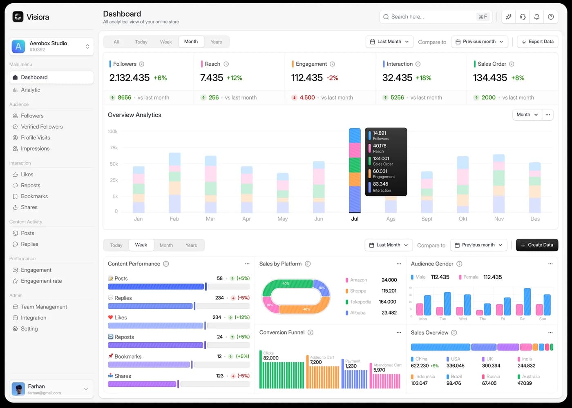Image resolution: width=572 pixels, height=408 pixels.
Task: Click the Reach info icon
Action: [226, 64]
